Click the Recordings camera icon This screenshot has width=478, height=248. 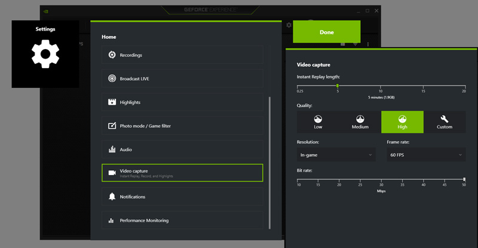coord(112,55)
